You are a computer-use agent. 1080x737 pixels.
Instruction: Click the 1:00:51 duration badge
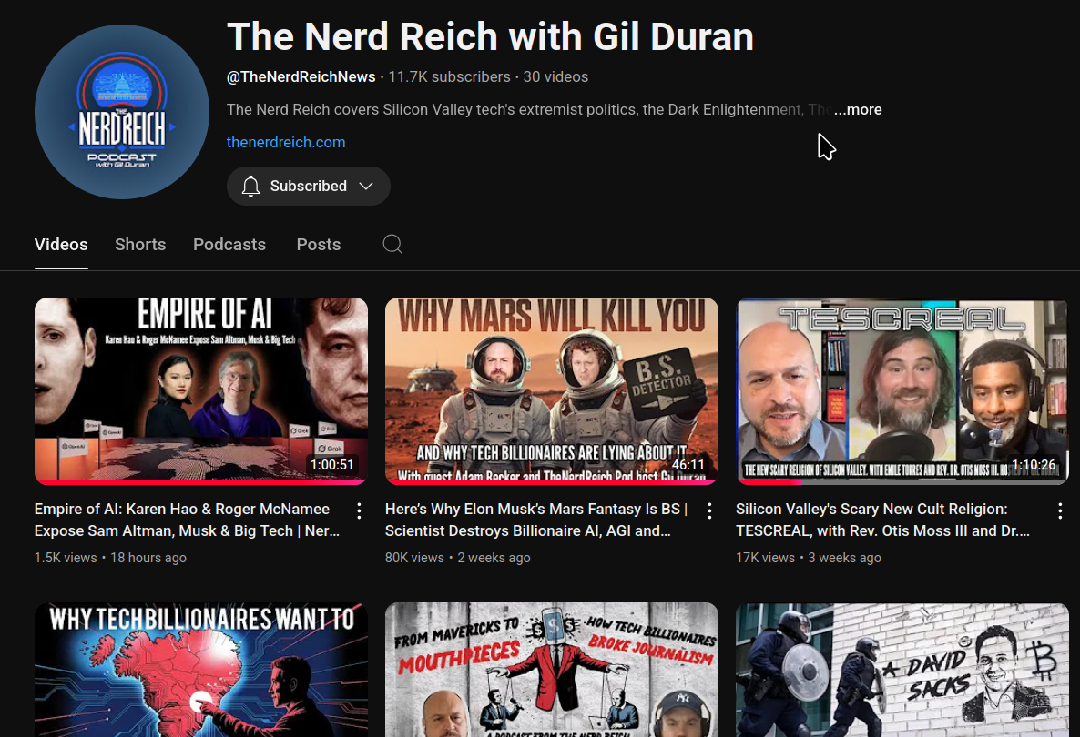(332, 465)
